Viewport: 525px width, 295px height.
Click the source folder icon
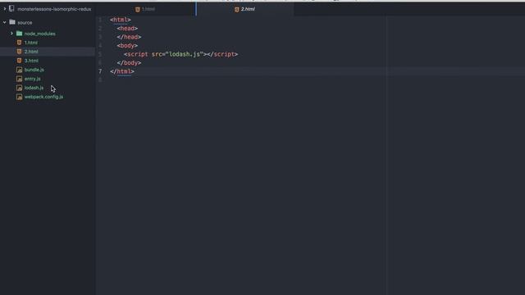(12, 22)
